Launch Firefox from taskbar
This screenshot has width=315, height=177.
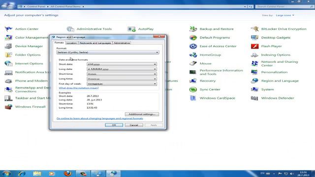[x=67, y=174]
